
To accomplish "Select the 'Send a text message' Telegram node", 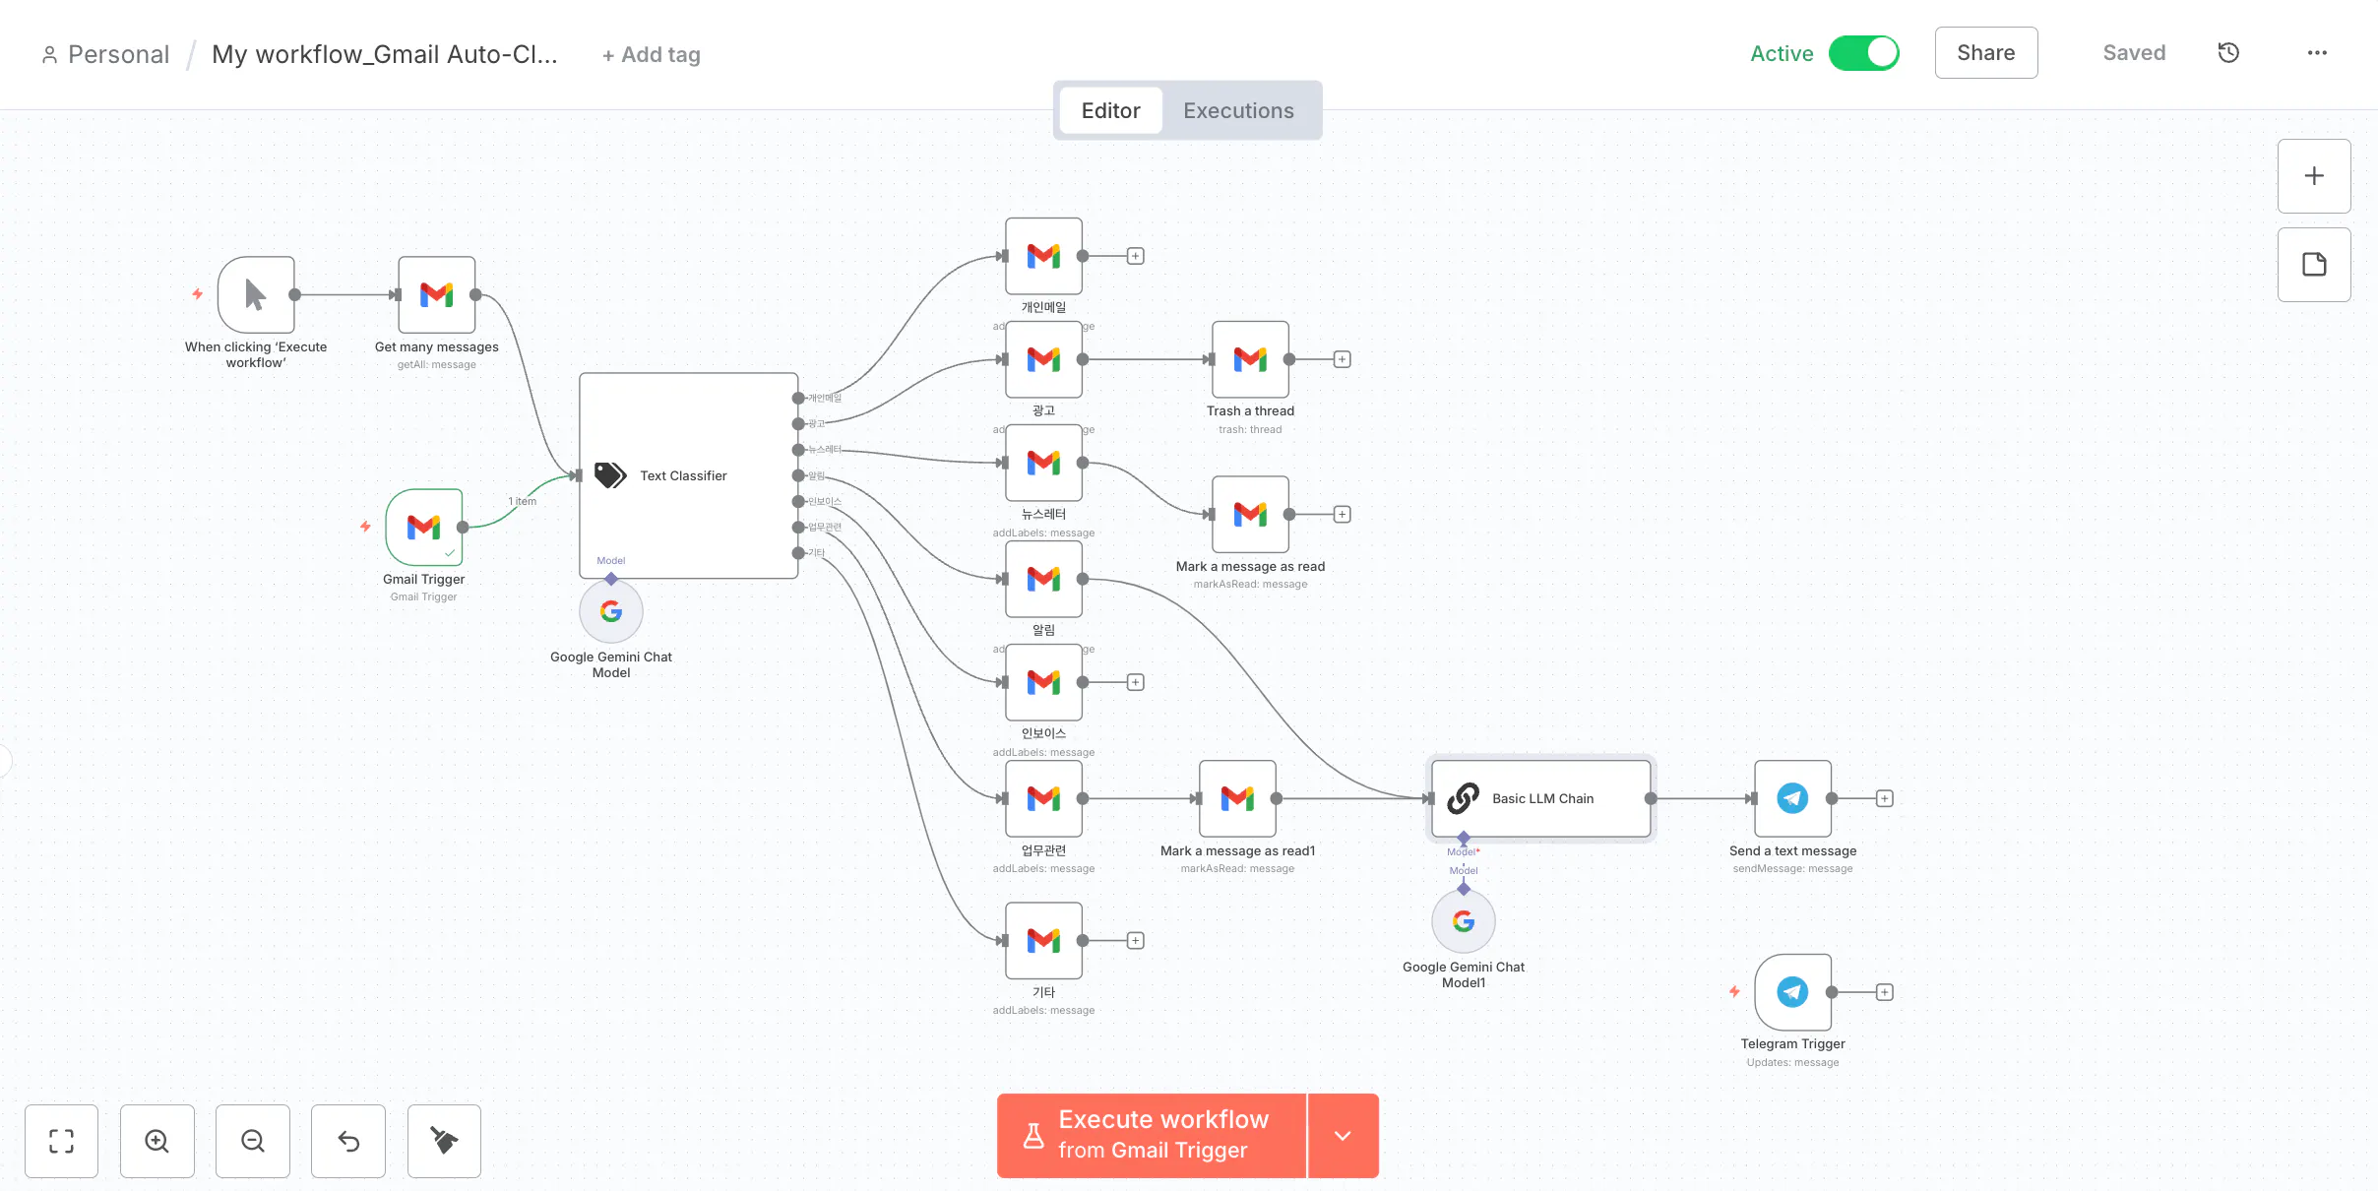I will [x=1792, y=798].
